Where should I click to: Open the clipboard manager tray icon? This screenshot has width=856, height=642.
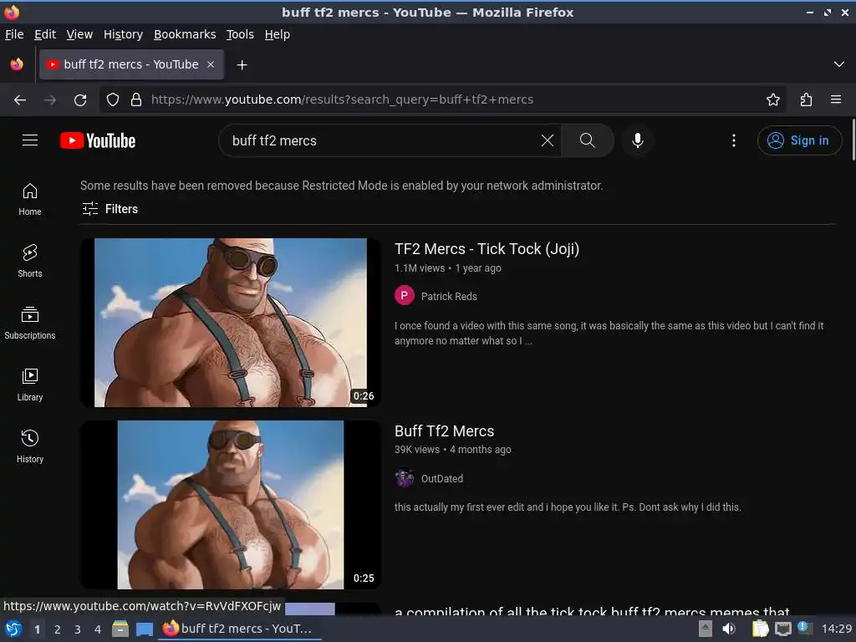[759, 629]
